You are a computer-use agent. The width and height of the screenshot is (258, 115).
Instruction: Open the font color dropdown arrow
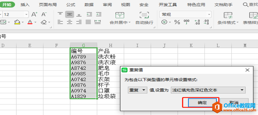tap(35, 22)
